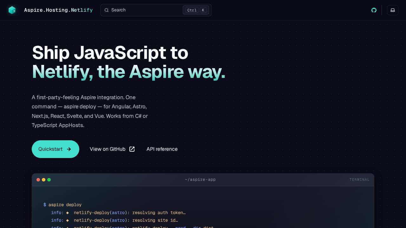Select the ~/aspire-app terminal title
406x228 pixels.
tap(200, 180)
